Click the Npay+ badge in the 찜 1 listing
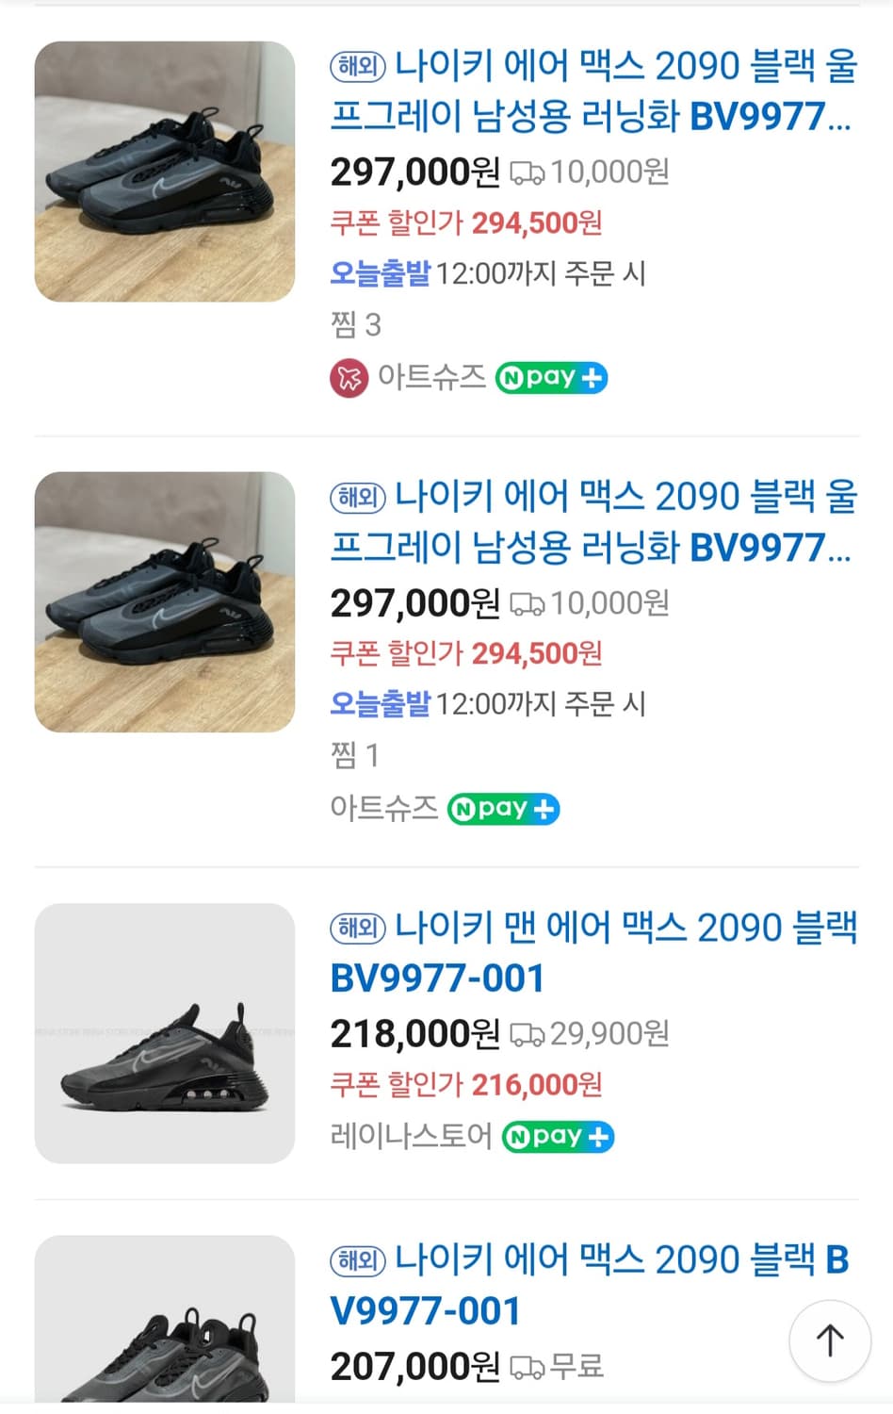 (503, 809)
